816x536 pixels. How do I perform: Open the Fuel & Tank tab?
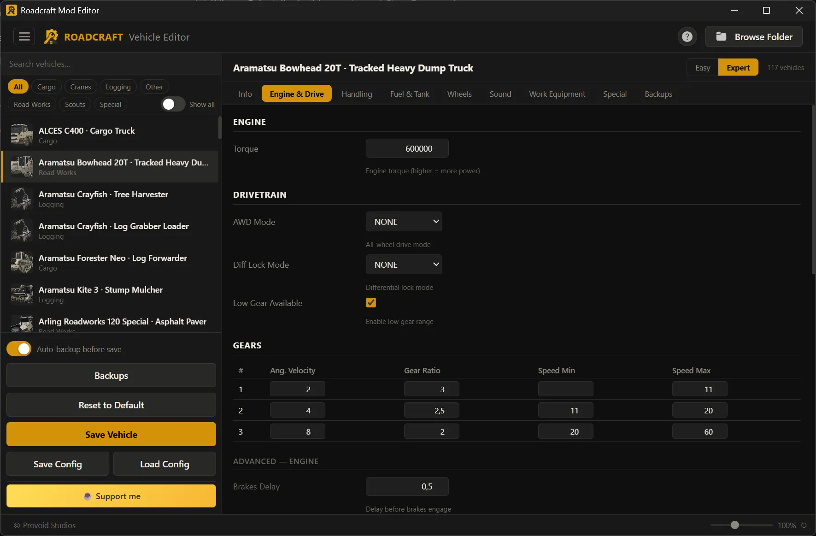pyautogui.click(x=410, y=94)
